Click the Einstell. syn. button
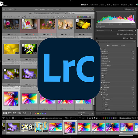 [x=126, y=113]
